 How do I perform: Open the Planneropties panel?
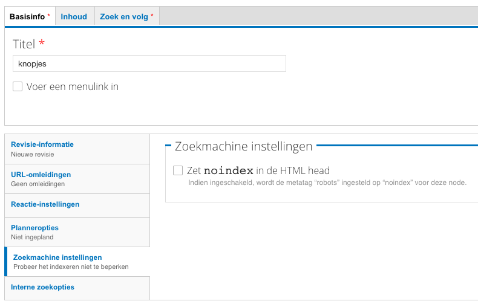(x=34, y=228)
